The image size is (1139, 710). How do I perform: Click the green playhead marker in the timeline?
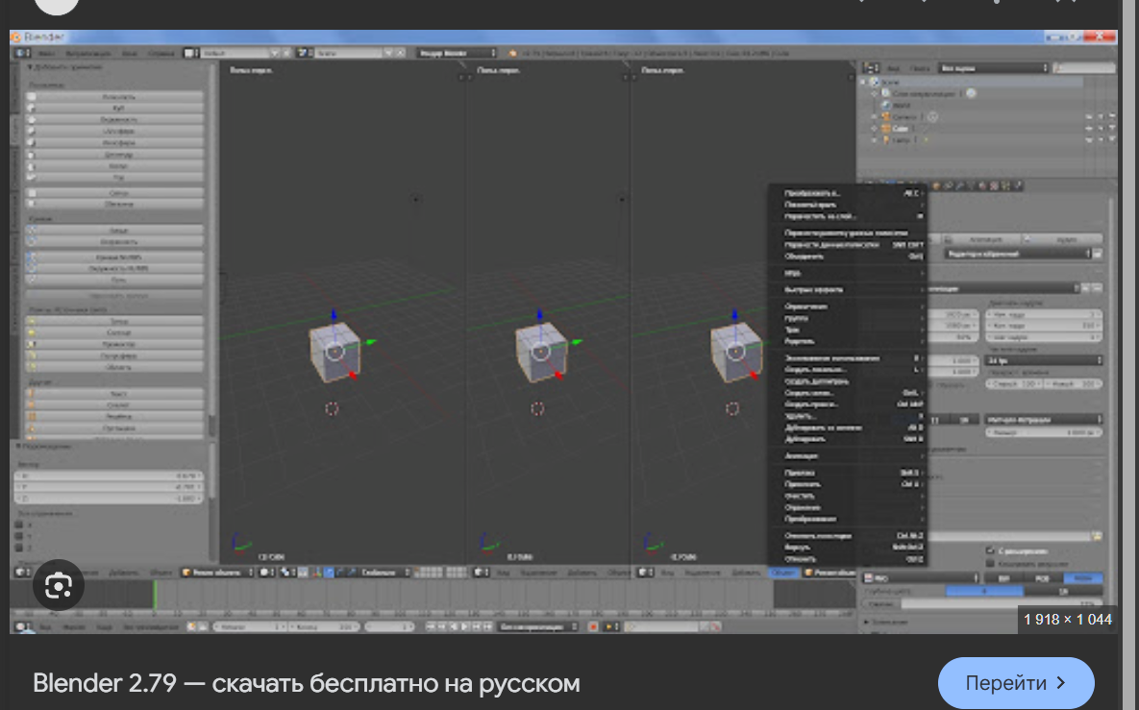155,596
